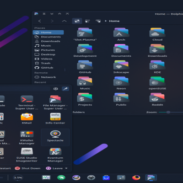Screen dimensions: 183x183
Task: Expand the Home breadcrumb arrow
Action: 106,21
